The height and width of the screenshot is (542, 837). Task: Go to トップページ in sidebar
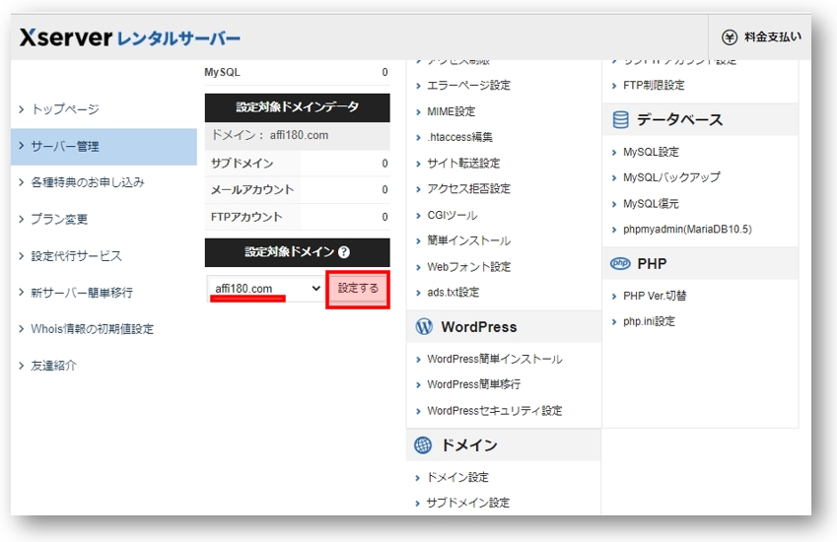[65, 109]
